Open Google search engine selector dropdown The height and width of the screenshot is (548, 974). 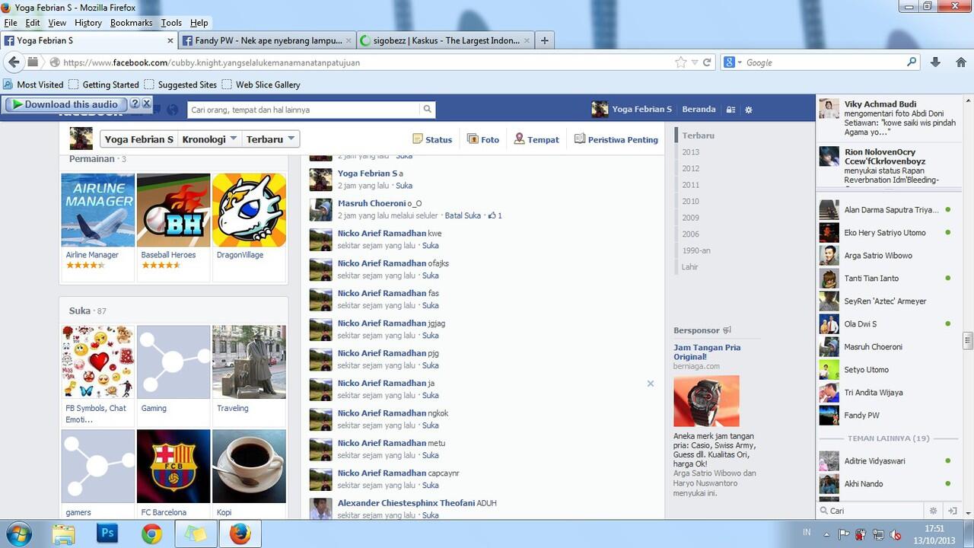pos(732,62)
